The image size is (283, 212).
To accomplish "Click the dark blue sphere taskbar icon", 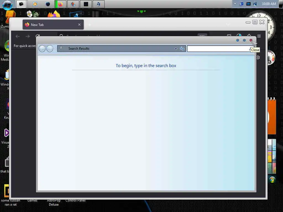I will [48, 4].
